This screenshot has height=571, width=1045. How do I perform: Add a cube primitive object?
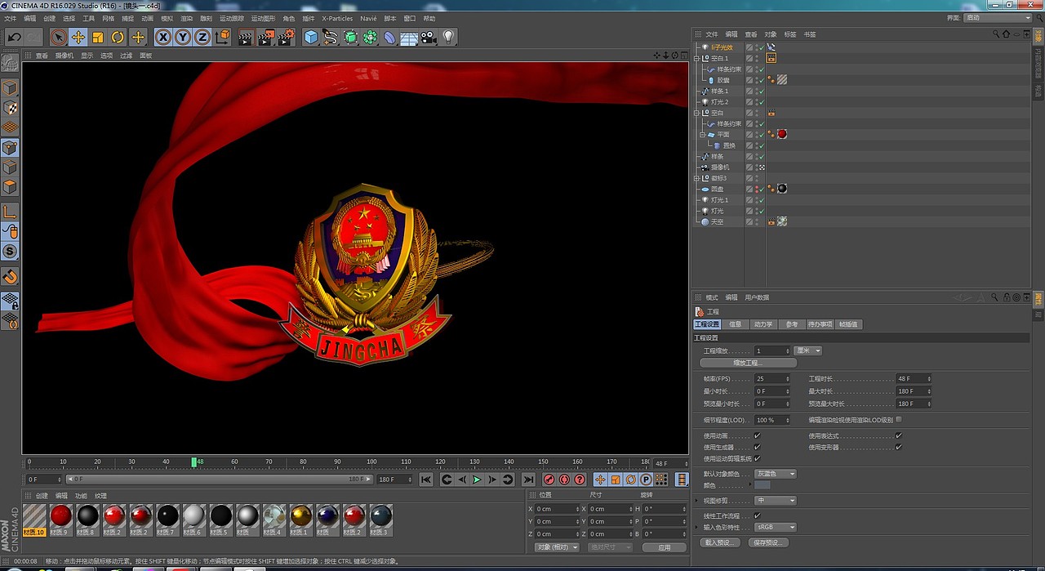coord(311,37)
